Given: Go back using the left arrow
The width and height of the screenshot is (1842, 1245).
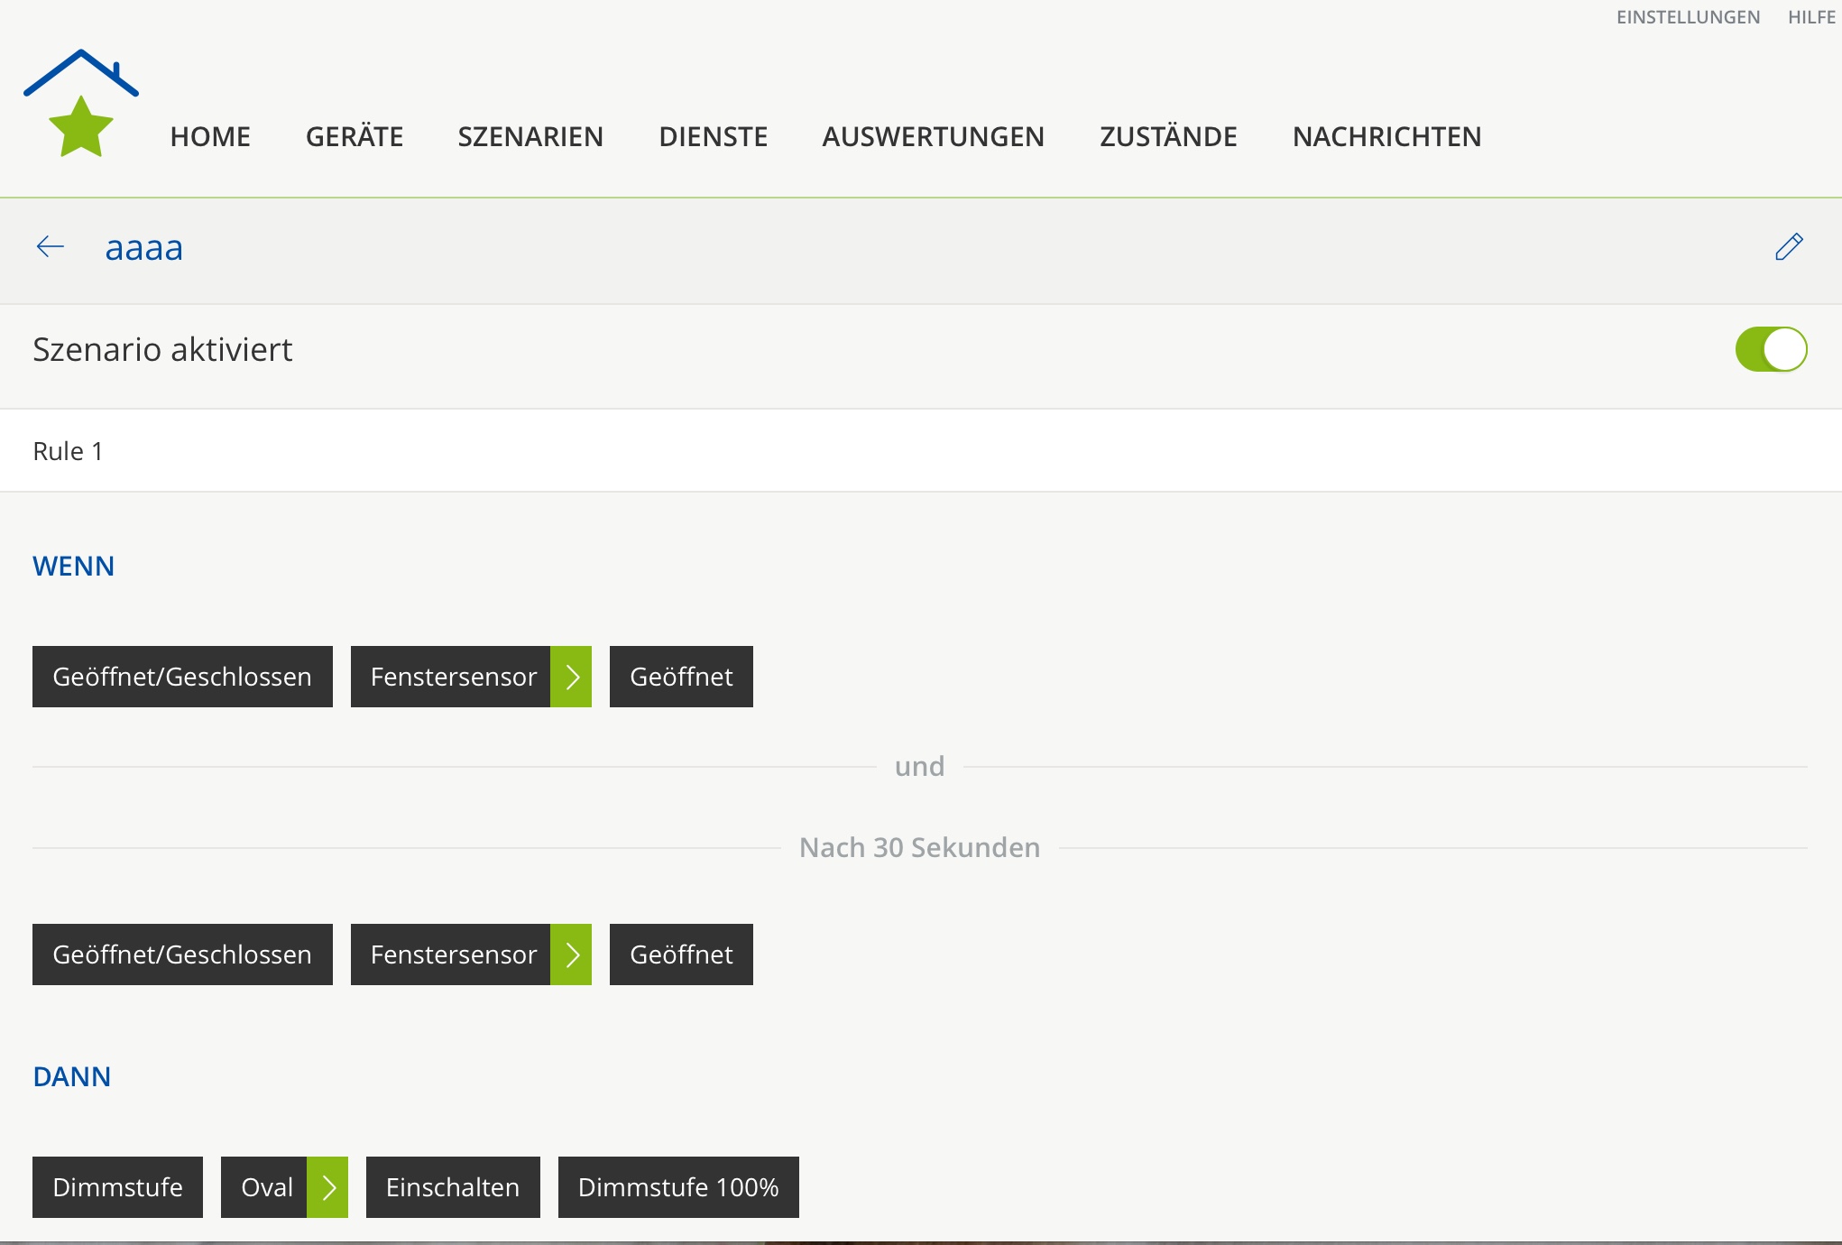Looking at the screenshot, I should pyautogui.click(x=51, y=247).
